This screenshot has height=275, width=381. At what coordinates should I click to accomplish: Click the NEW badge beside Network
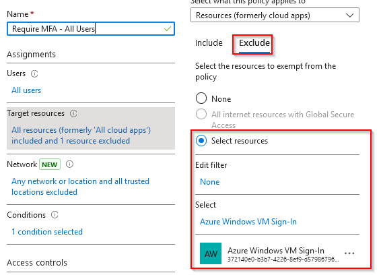pyautogui.click(x=50, y=164)
